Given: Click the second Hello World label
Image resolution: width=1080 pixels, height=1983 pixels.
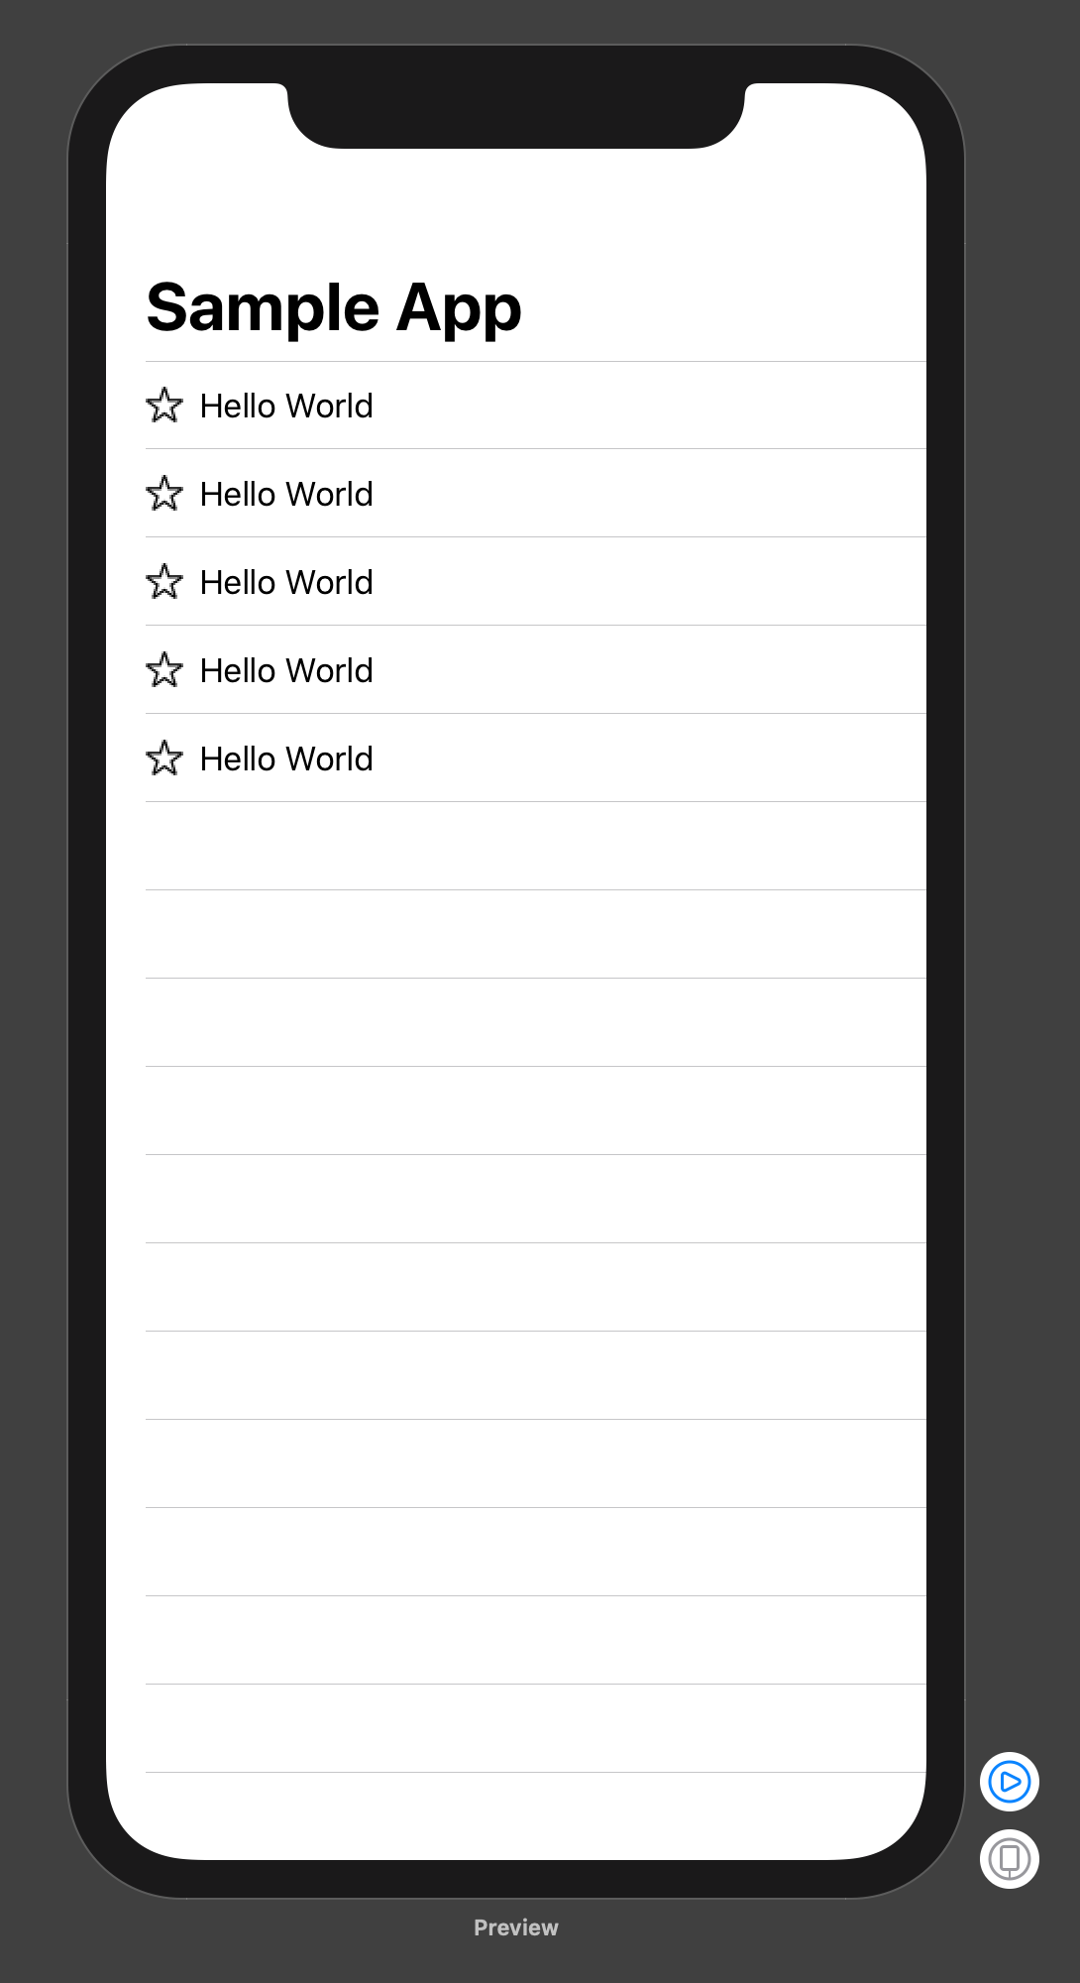Looking at the screenshot, I should (286, 495).
